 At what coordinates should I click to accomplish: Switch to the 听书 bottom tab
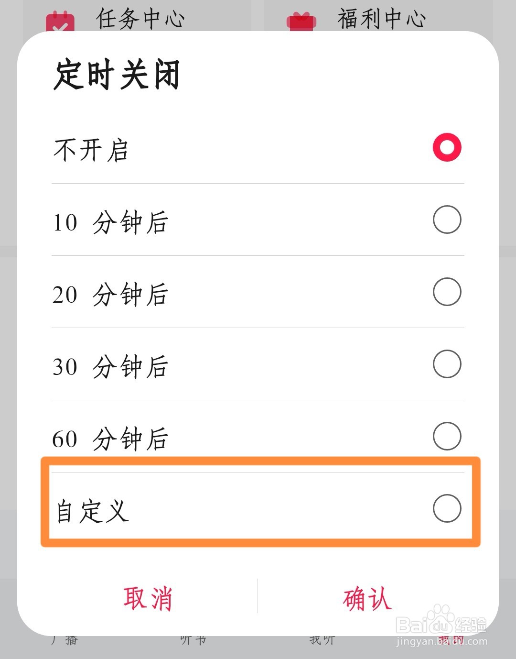pyautogui.click(x=193, y=640)
